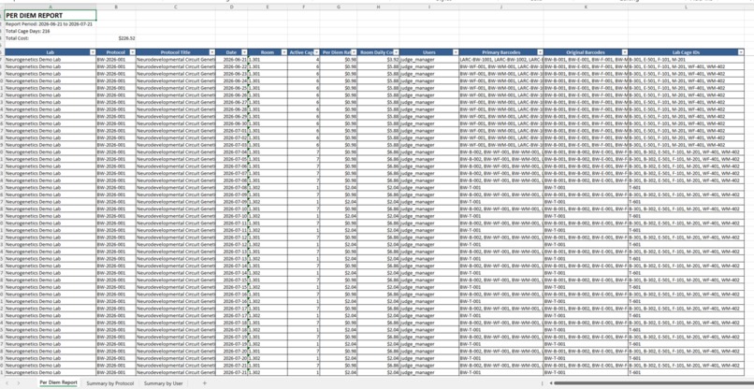754x389 pixels.
Task: Select the room 1.301 cell for 2026-06-28
Action: coord(268,109)
